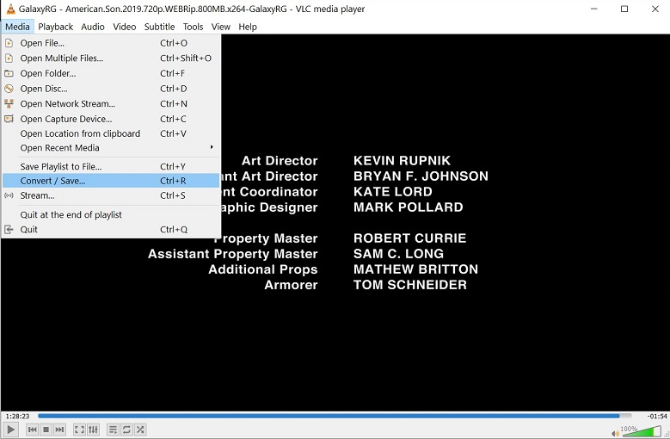Select Convert / Save... menu item

[111, 181]
